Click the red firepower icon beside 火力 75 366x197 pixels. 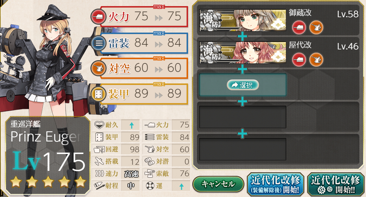pyautogui.click(x=99, y=17)
